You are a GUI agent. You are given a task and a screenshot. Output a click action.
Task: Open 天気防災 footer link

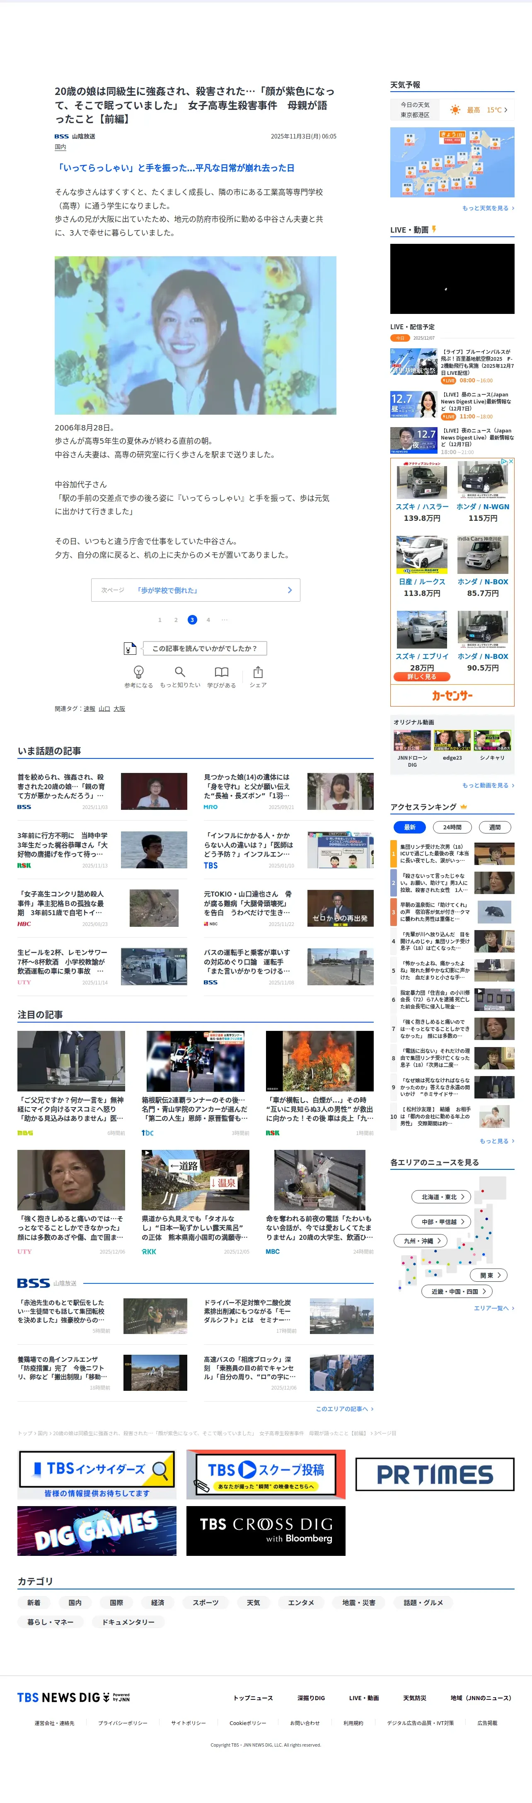415,1698
